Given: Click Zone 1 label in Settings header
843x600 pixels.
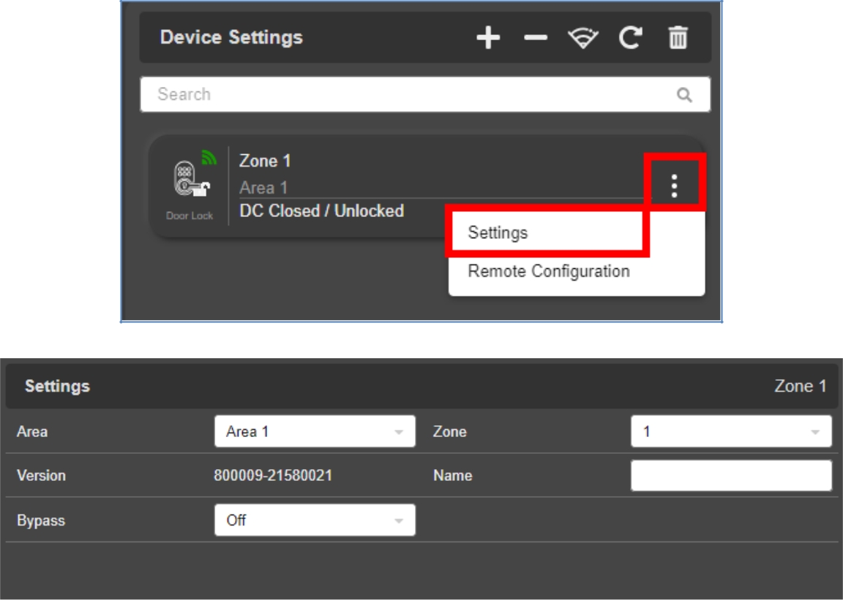Looking at the screenshot, I should point(800,386).
